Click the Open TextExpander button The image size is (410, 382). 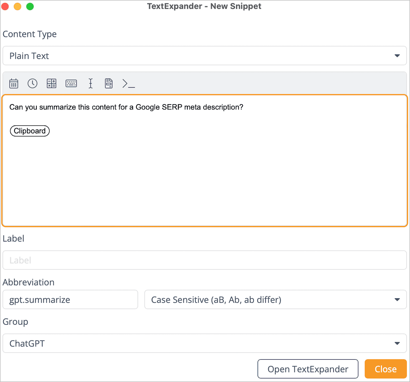307,369
